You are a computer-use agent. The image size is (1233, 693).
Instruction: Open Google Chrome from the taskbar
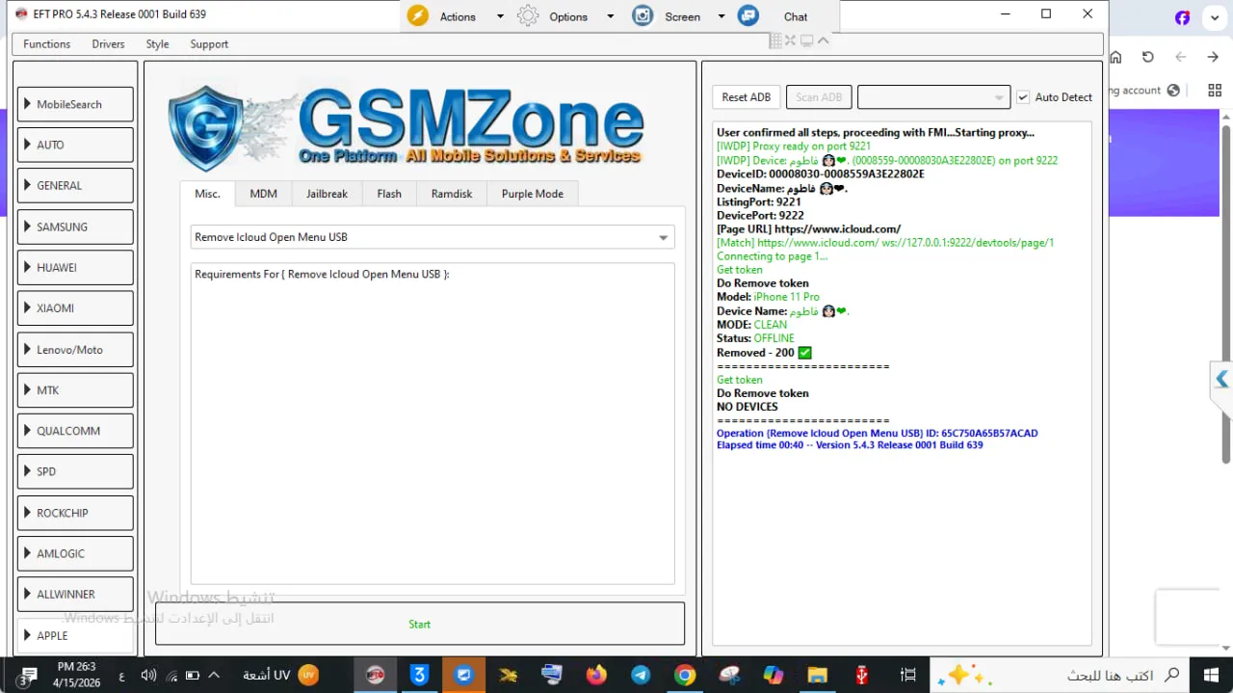[685, 675]
